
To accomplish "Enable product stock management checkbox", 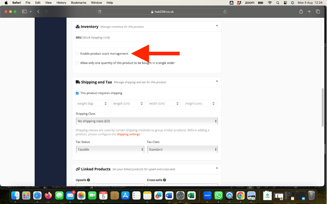I will (77, 54).
